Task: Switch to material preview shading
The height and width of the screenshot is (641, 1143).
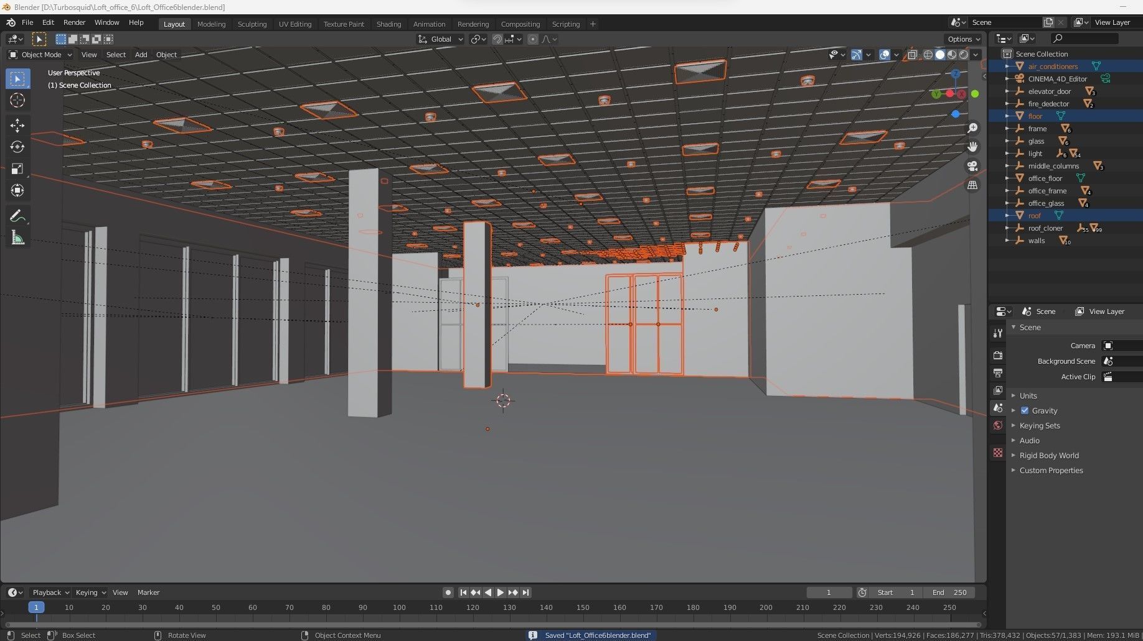Action: pos(951,55)
